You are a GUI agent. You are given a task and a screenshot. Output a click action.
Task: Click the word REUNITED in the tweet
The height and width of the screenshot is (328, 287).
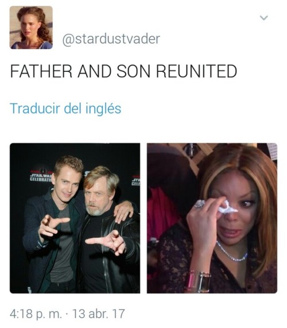[x=196, y=71]
